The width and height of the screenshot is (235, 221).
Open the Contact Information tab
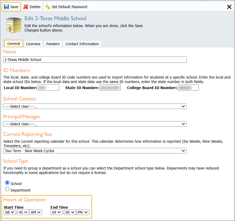[x=82, y=44]
